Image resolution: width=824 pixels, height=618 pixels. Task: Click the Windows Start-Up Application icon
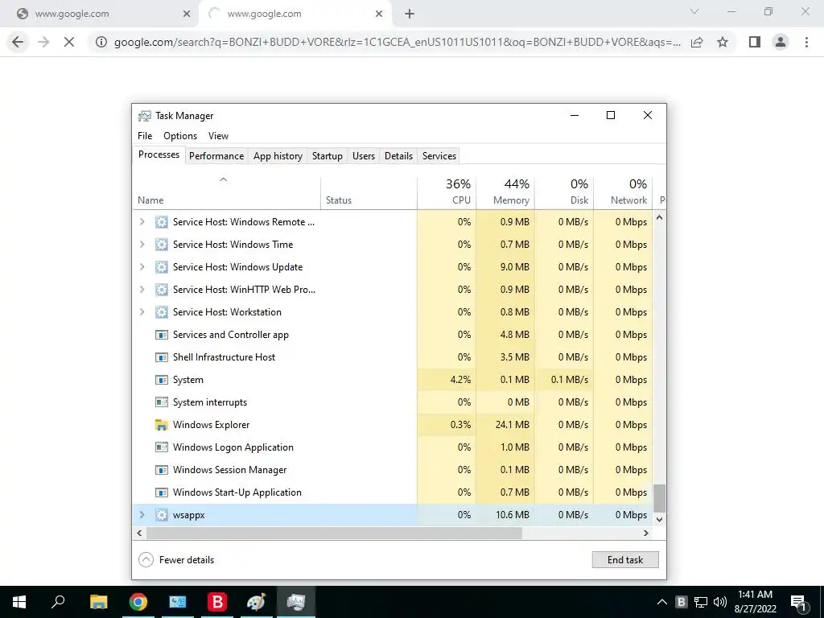click(x=161, y=492)
